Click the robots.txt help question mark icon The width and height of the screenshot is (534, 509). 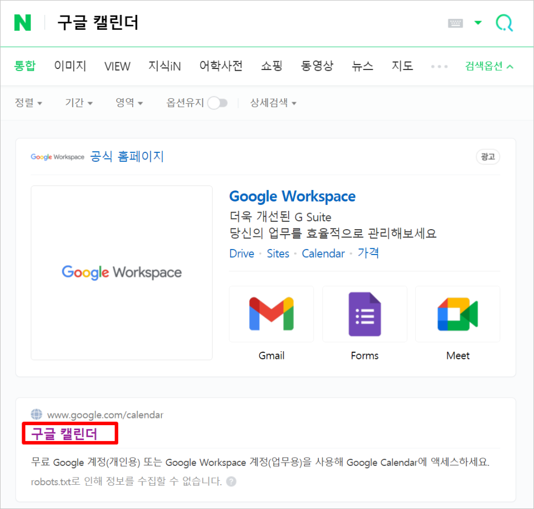tap(231, 481)
